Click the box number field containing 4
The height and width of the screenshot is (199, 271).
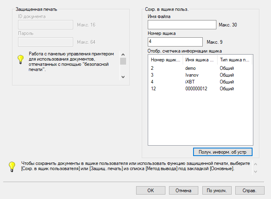click(175, 42)
